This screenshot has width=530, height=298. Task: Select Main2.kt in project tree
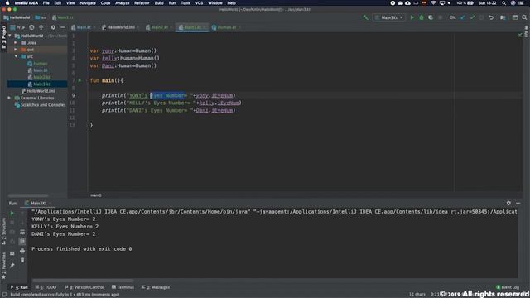(39, 77)
